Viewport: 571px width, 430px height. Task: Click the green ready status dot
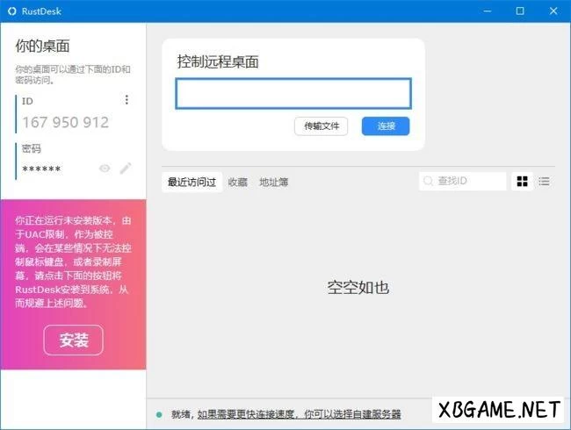[x=159, y=414]
